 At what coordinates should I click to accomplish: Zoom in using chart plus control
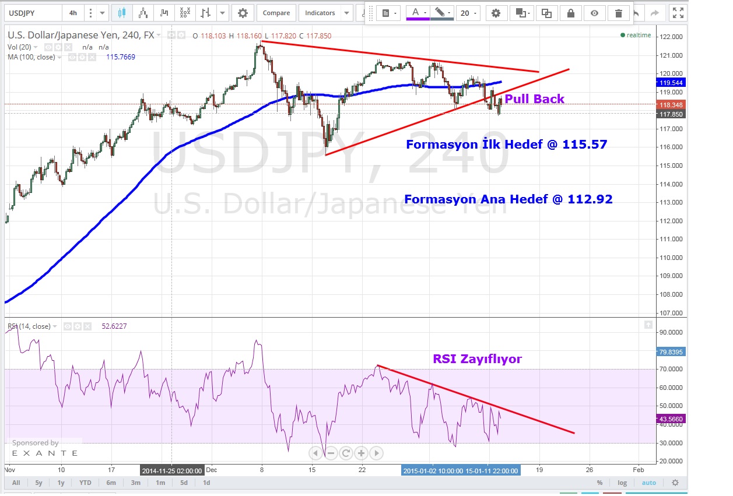tap(361, 453)
